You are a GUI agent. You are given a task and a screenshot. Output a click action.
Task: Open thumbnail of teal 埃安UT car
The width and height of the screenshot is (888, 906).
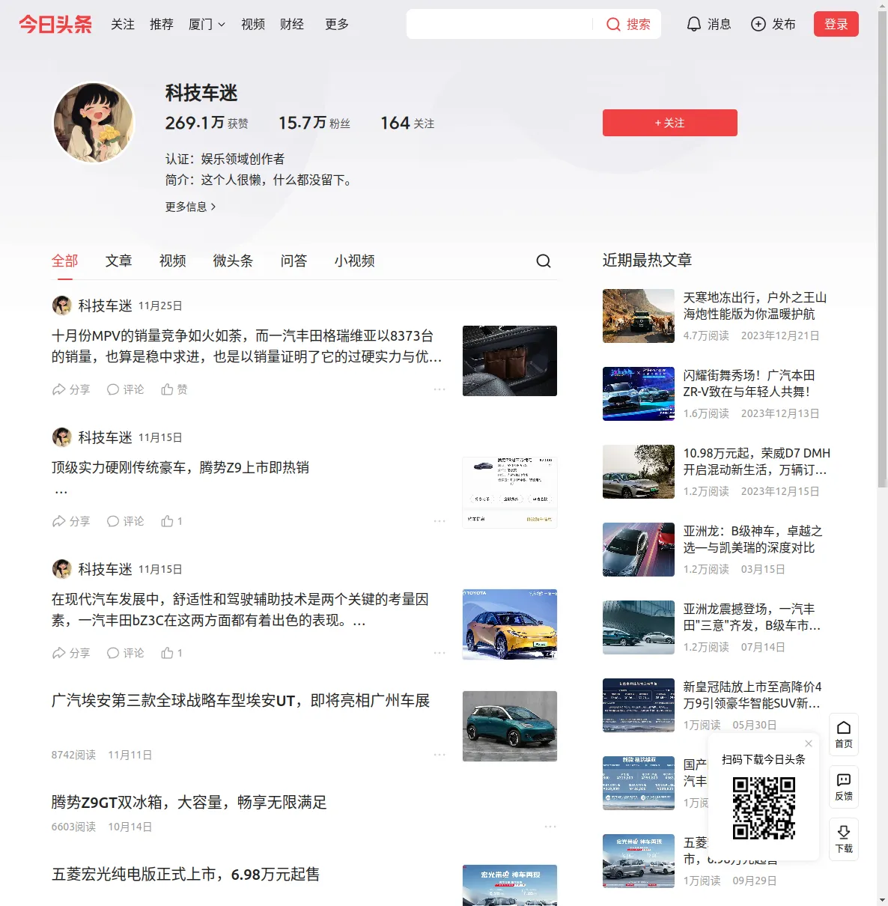510,726
